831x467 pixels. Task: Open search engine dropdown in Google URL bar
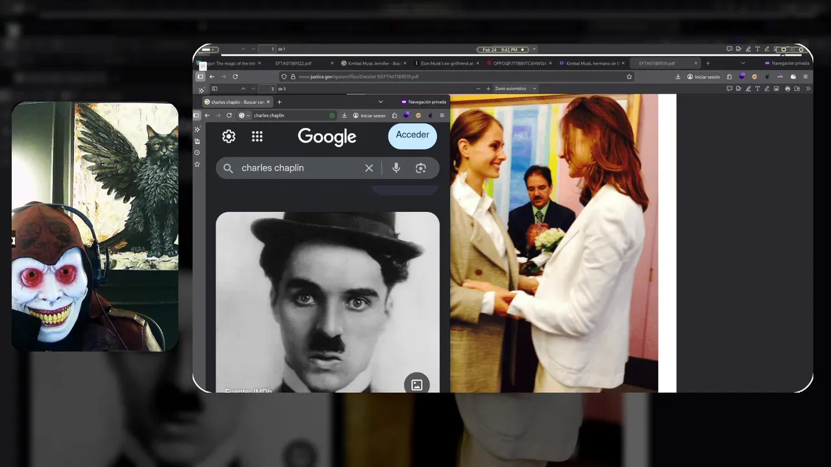(244, 115)
